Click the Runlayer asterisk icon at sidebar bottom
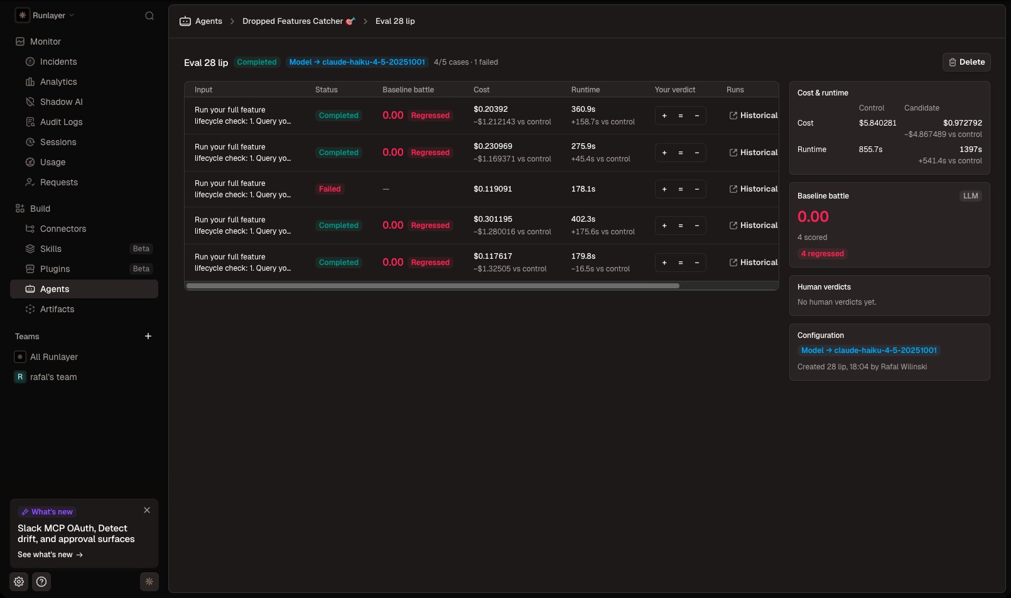Screen dimensions: 1011x598 pos(149,582)
